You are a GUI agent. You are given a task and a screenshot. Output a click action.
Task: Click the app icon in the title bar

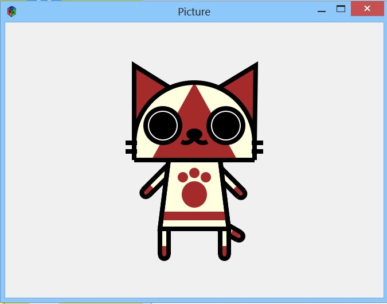(11, 11)
